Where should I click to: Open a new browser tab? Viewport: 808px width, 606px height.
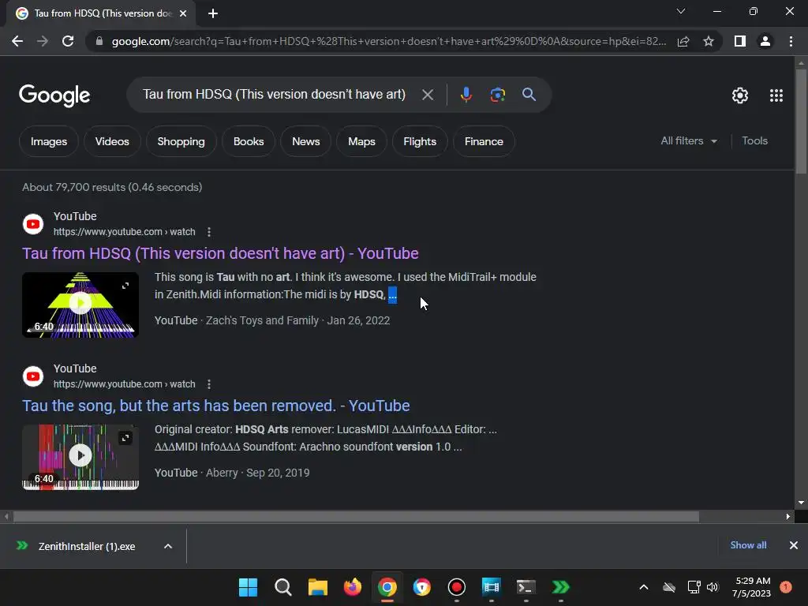pyautogui.click(x=213, y=13)
